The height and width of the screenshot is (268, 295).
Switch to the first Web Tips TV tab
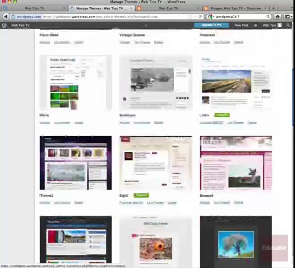tap(34, 8)
